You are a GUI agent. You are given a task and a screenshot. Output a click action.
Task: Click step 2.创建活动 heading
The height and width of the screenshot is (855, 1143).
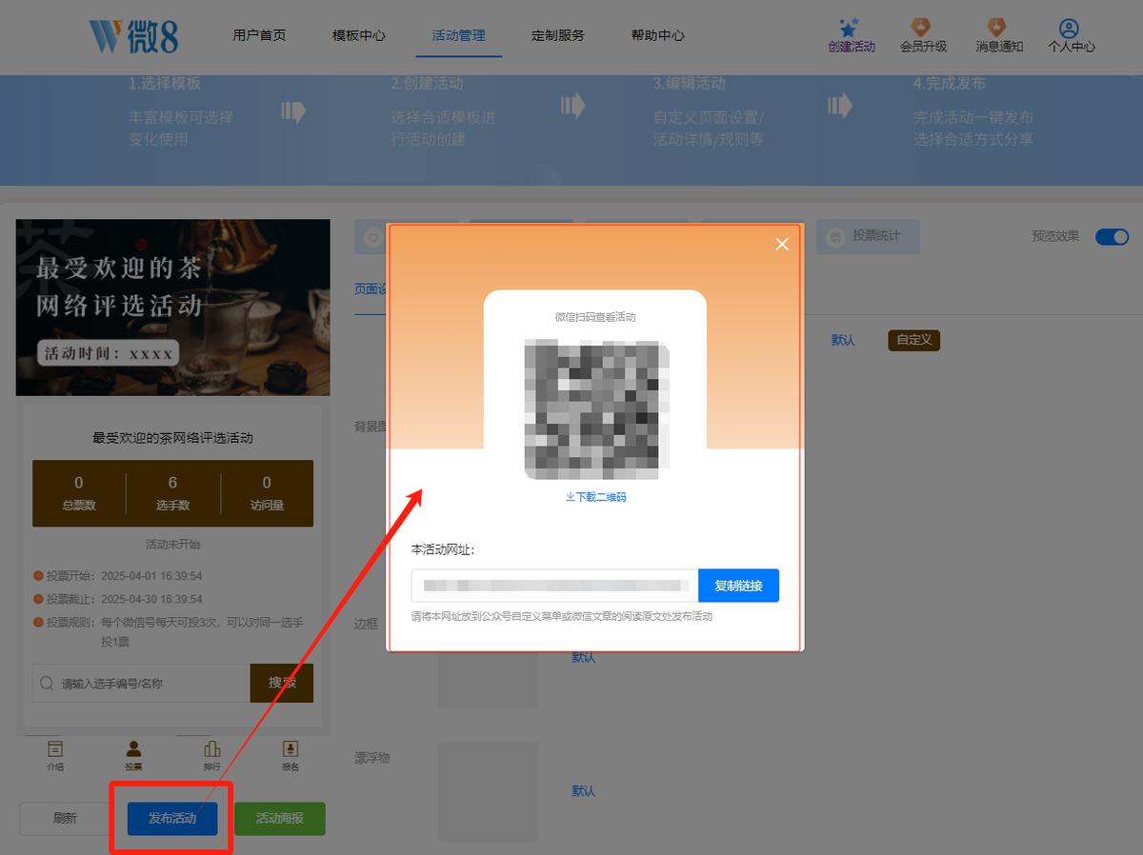click(x=427, y=84)
